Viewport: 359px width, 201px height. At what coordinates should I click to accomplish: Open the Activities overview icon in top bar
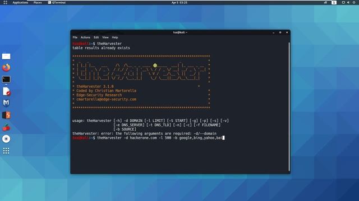point(5,2)
